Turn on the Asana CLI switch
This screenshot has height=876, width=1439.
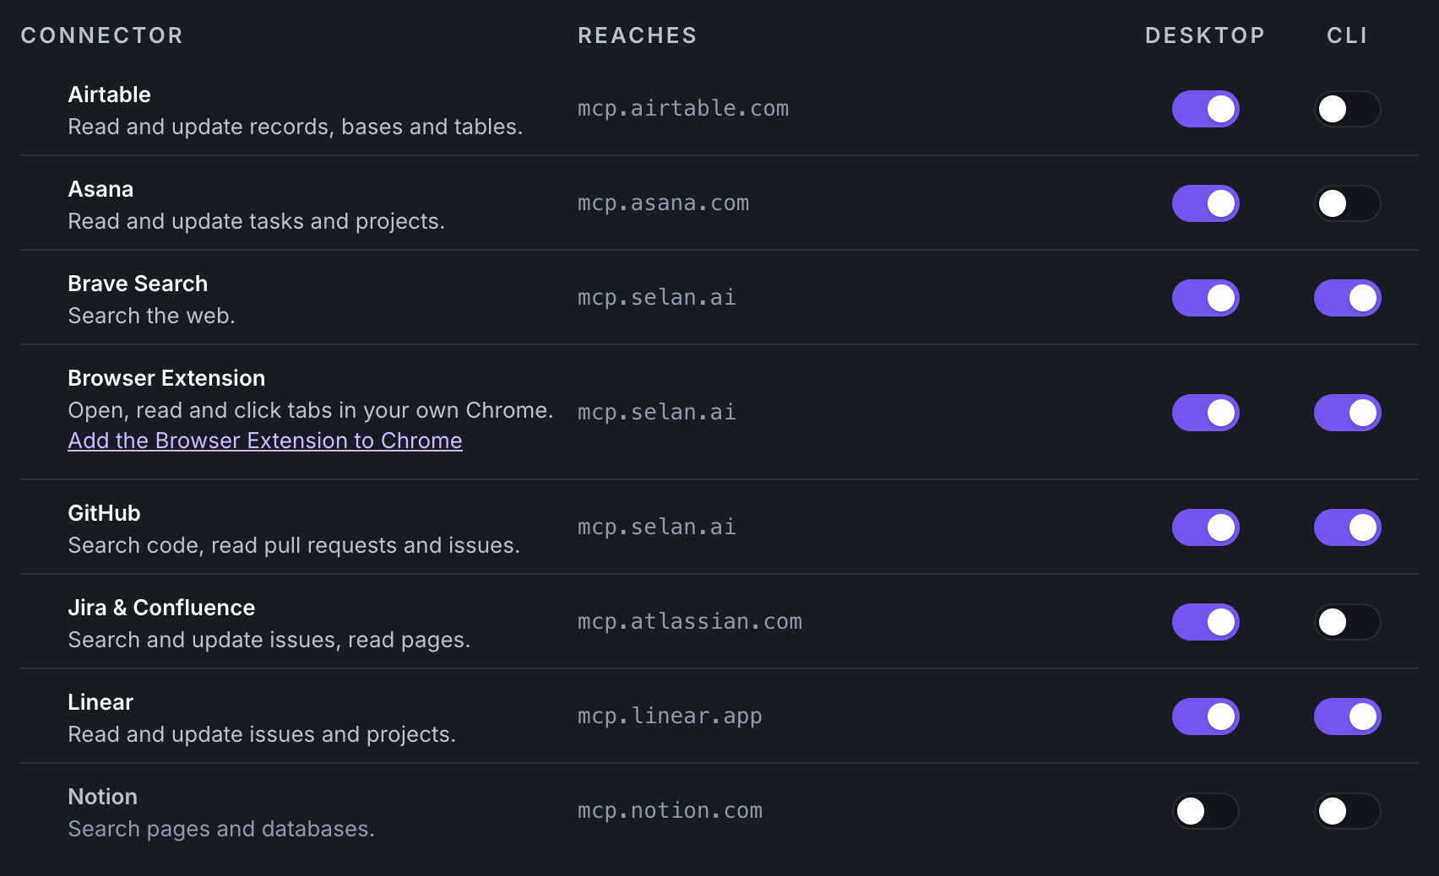tap(1347, 203)
